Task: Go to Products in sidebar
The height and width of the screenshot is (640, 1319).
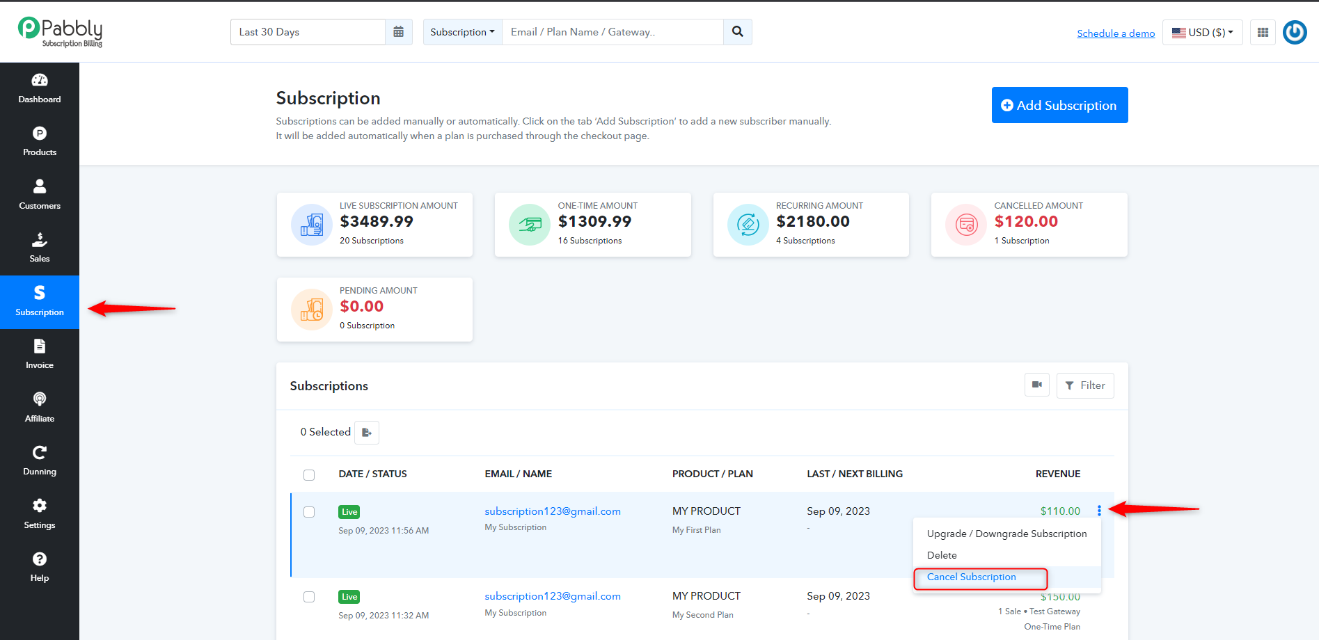Action: pos(40,142)
